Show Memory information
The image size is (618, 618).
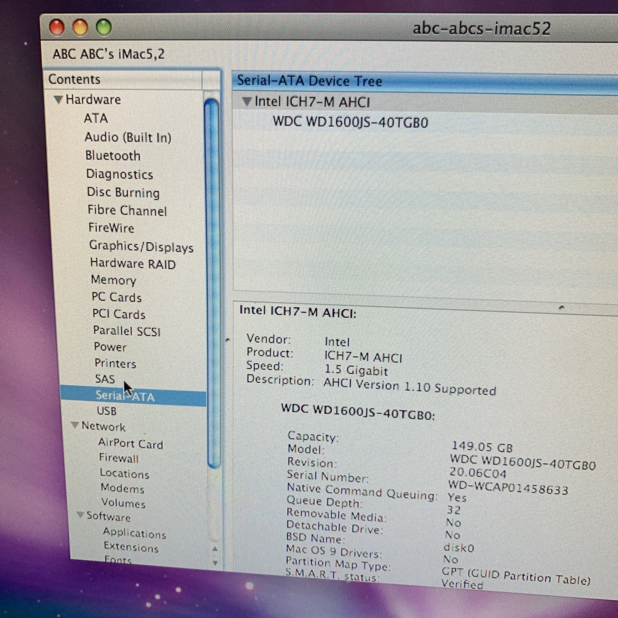coord(114,280)
